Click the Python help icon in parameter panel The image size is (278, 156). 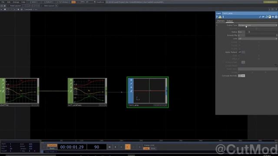tap(220, 17)
